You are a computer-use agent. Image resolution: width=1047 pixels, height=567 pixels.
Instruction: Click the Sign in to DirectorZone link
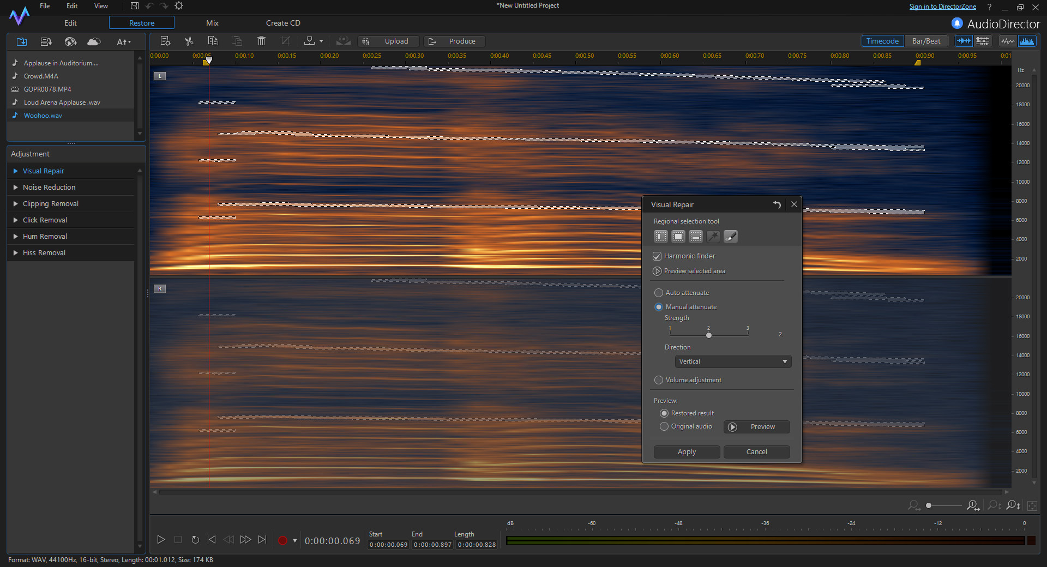(x=943, y=7)
